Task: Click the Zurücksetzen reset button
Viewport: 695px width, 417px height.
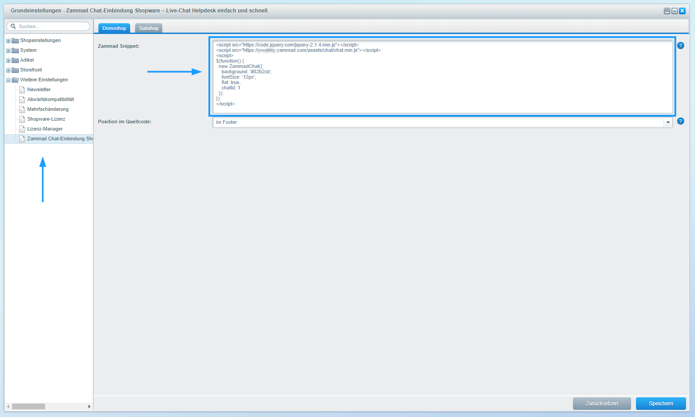Action: [x=602, y=403]
